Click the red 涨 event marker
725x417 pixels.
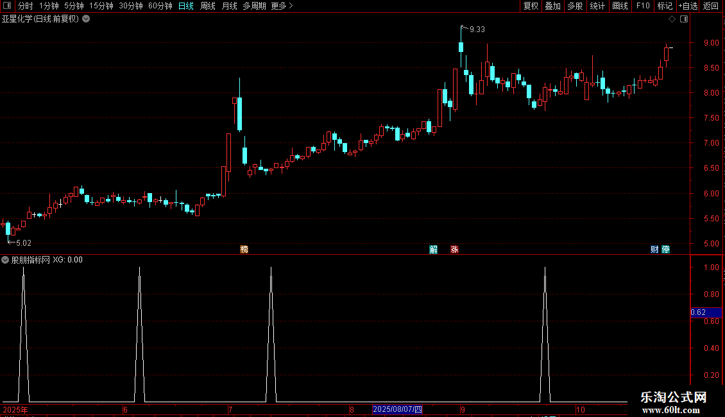pyautogui.click(x=454, y=250)
